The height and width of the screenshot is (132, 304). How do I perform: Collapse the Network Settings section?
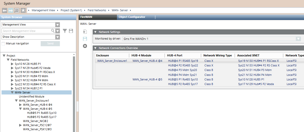(95, 32)
